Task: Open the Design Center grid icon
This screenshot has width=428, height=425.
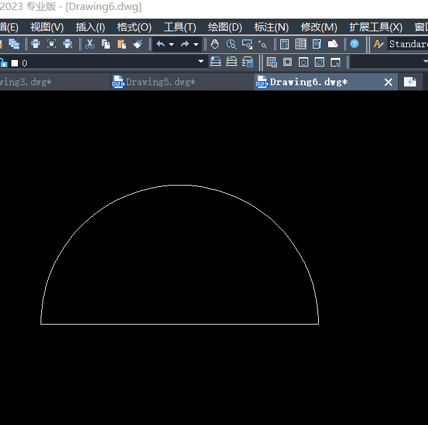Action: 301,44
